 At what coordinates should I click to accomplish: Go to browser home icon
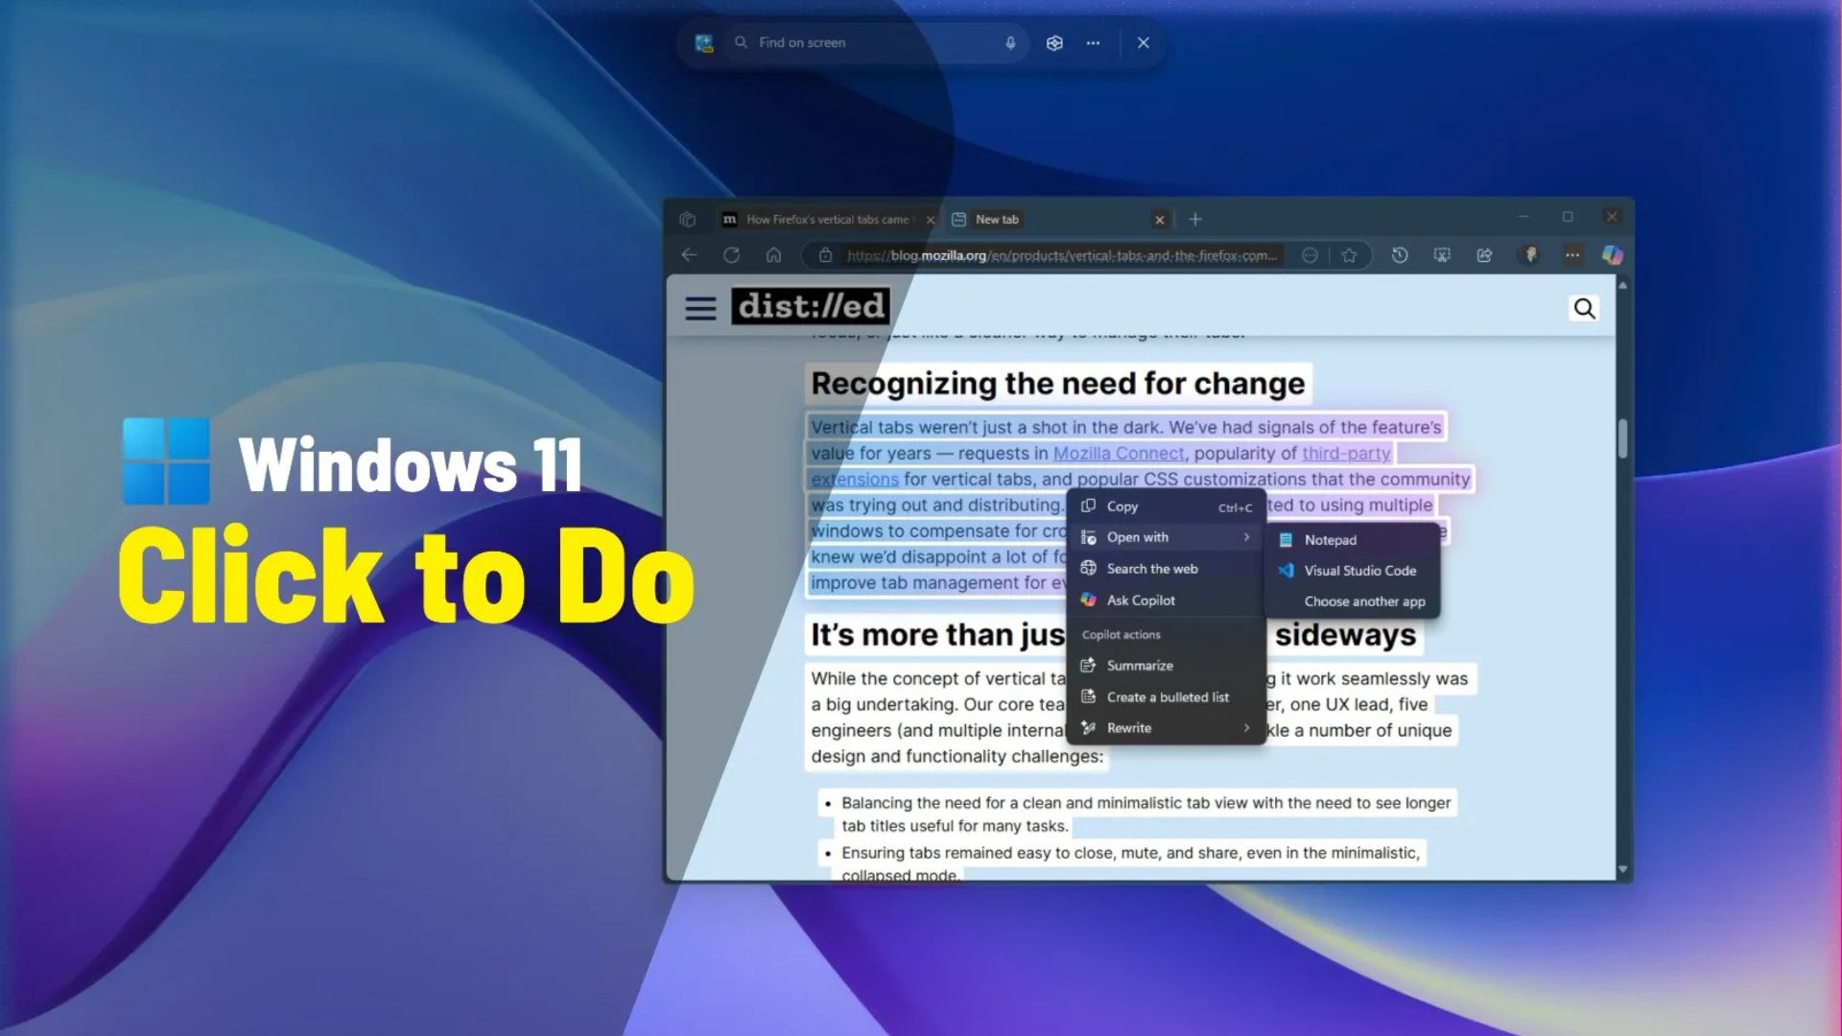[773, 255]
